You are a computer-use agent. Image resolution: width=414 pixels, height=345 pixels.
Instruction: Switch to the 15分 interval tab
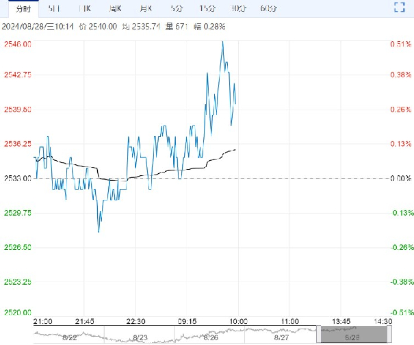[x=207, y=8]
